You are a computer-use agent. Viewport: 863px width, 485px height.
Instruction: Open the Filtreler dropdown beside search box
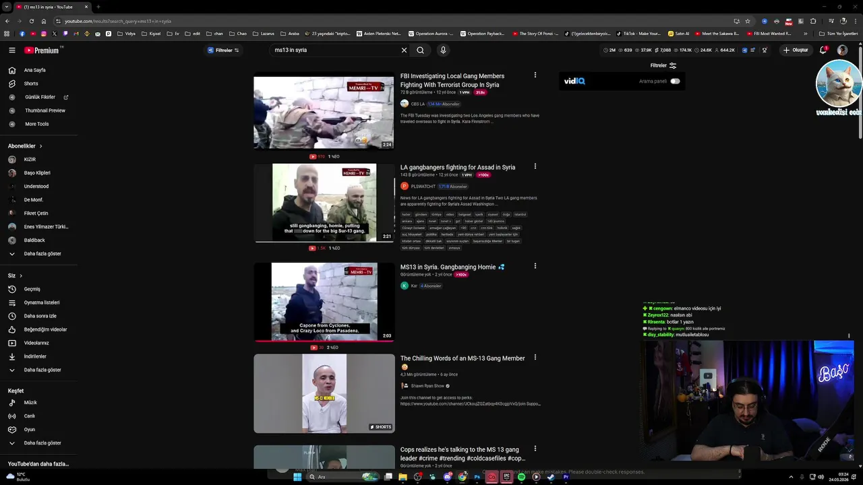tap(223, 50)
